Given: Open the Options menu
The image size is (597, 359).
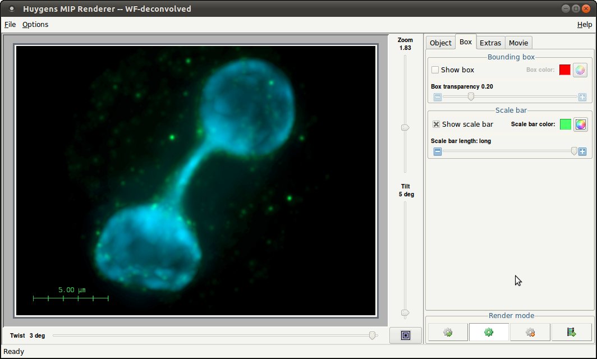Looking at the screenshot, I should pos(35,25).
